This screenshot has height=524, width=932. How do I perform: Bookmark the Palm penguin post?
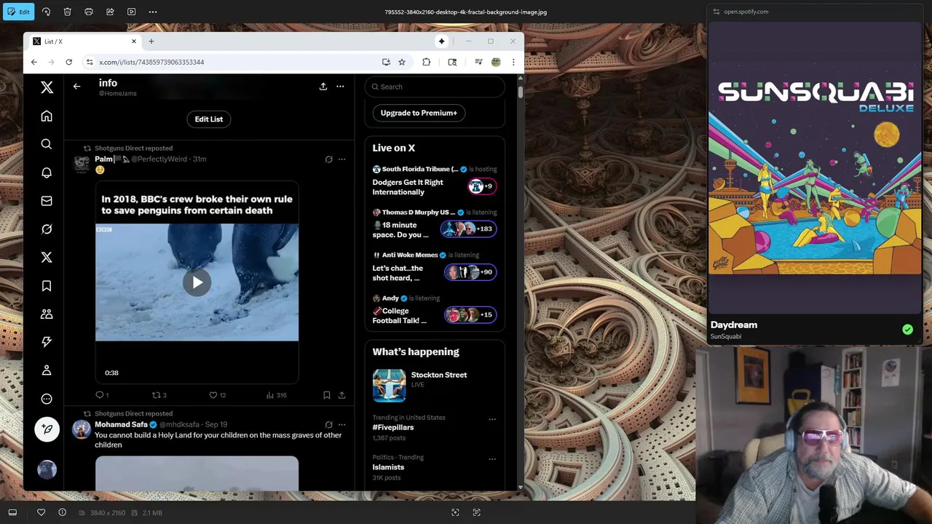[x=326, y=395]
